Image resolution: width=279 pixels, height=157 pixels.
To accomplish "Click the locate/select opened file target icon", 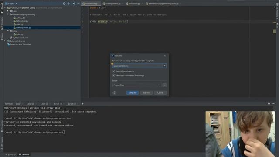I will 64,3.
